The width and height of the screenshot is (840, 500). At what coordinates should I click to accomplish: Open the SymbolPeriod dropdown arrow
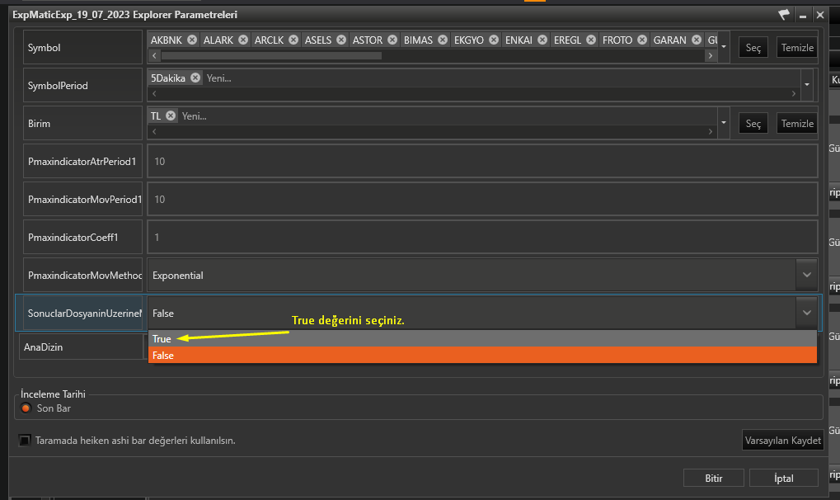coord(807,85)
